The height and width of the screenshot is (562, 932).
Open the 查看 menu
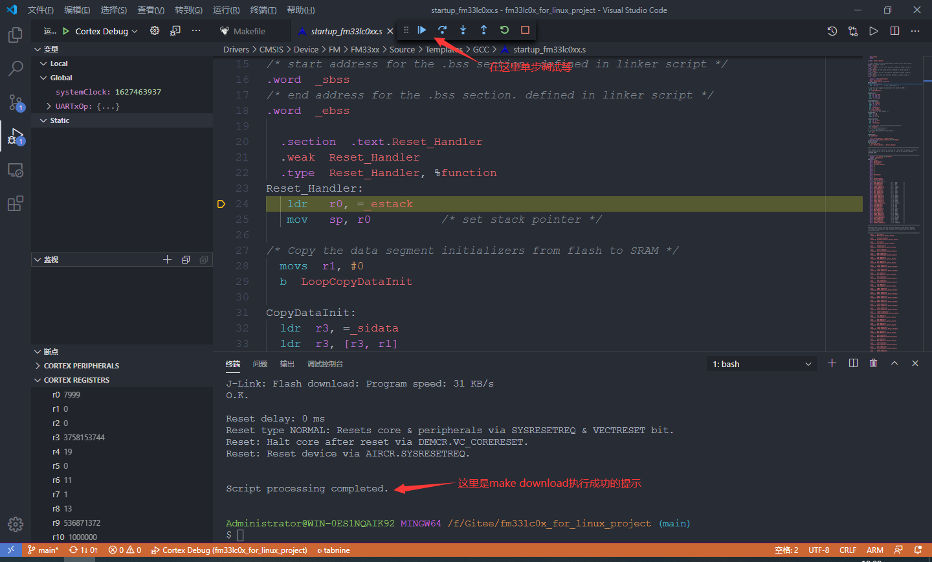tap(150, 10)
